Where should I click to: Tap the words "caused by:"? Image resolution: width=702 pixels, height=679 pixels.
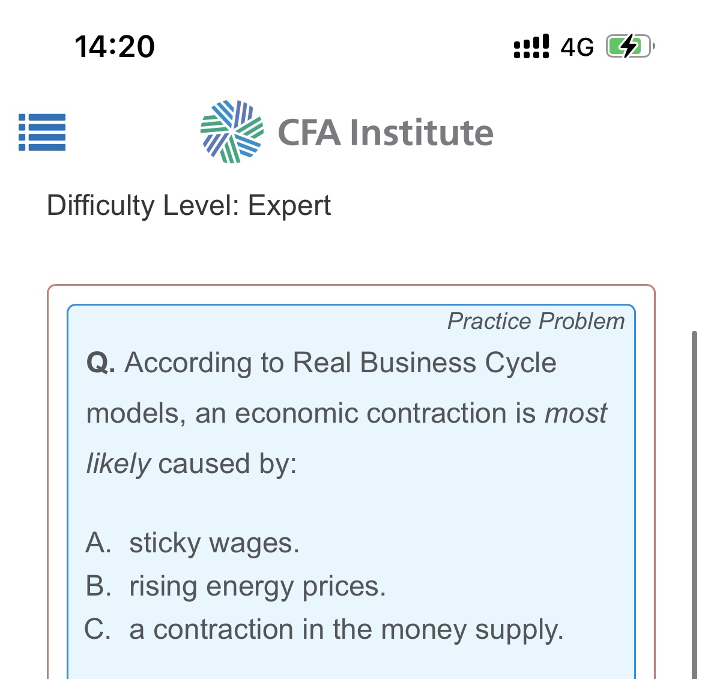228,464
